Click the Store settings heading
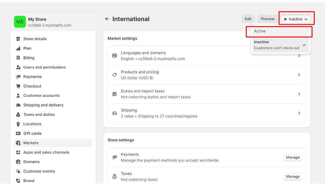 coord(120,140)
